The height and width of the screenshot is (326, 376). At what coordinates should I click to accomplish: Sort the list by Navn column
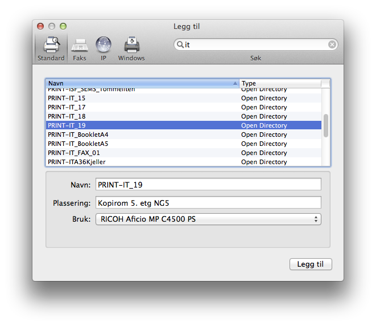click(142, 83)
